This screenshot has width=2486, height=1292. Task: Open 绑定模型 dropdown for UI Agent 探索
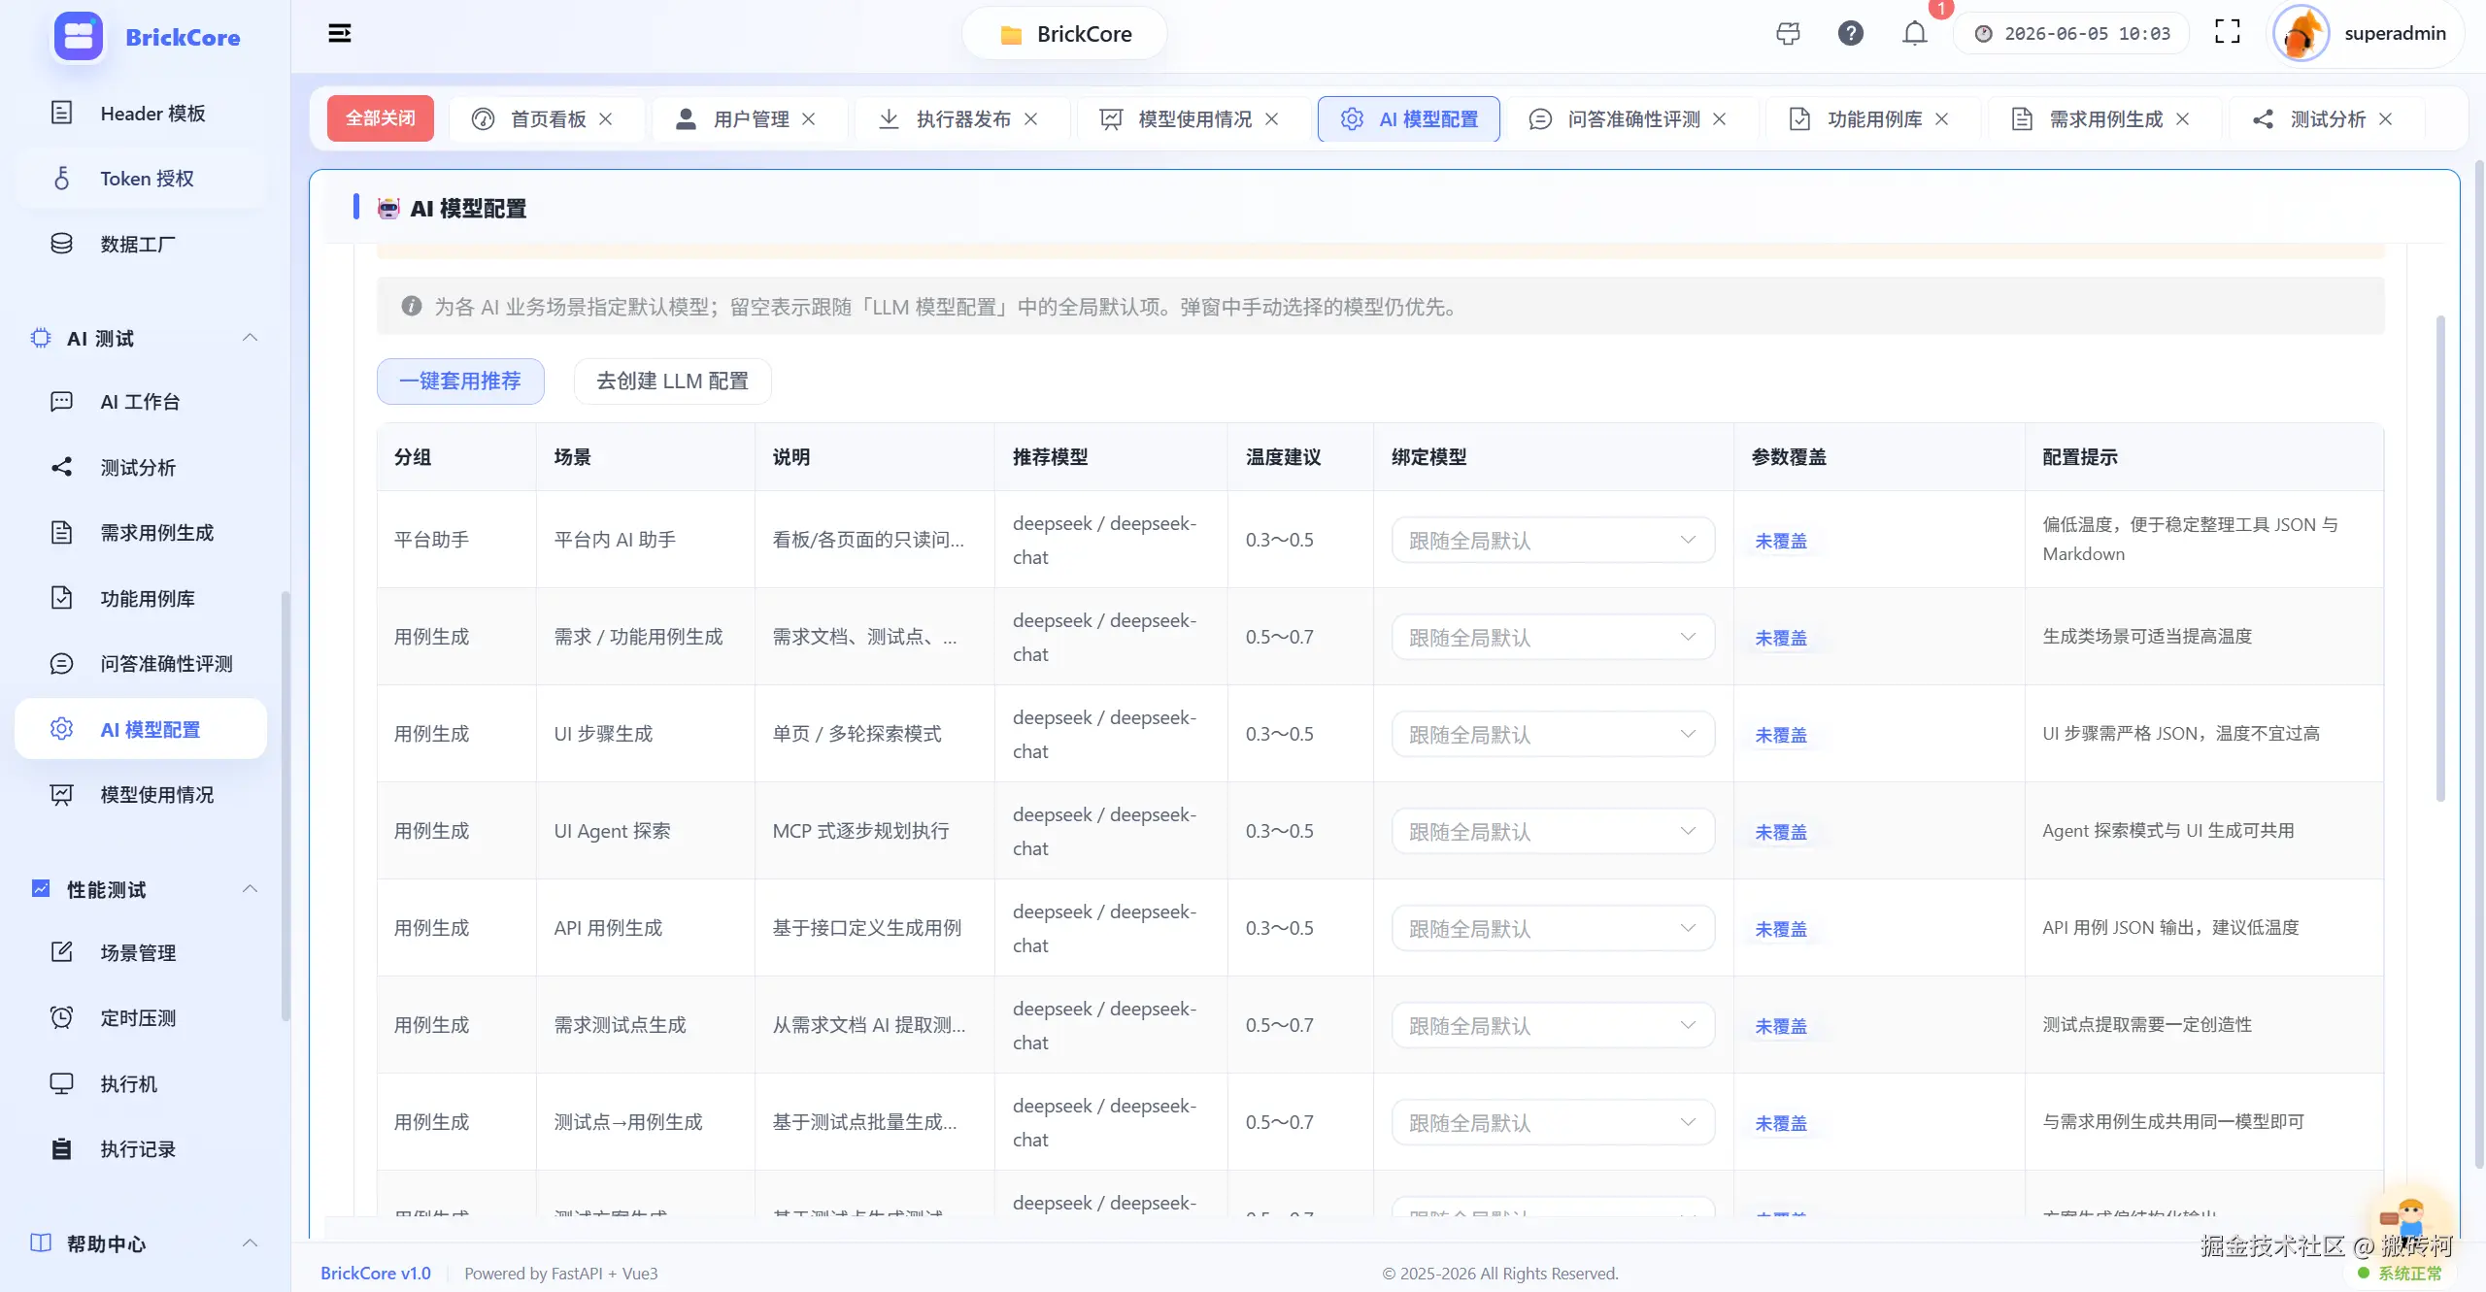point(1553,831)
